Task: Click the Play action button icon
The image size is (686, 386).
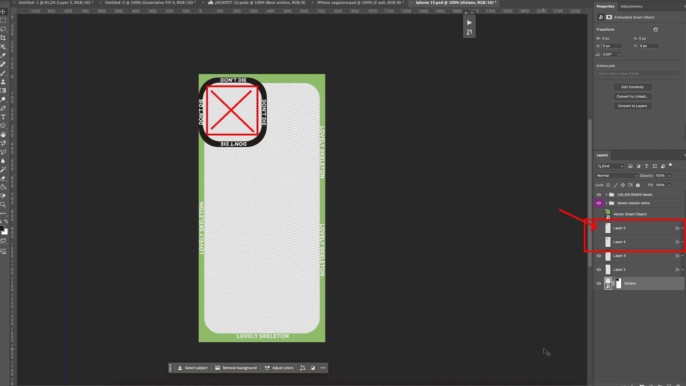Action: coord(469,23)
